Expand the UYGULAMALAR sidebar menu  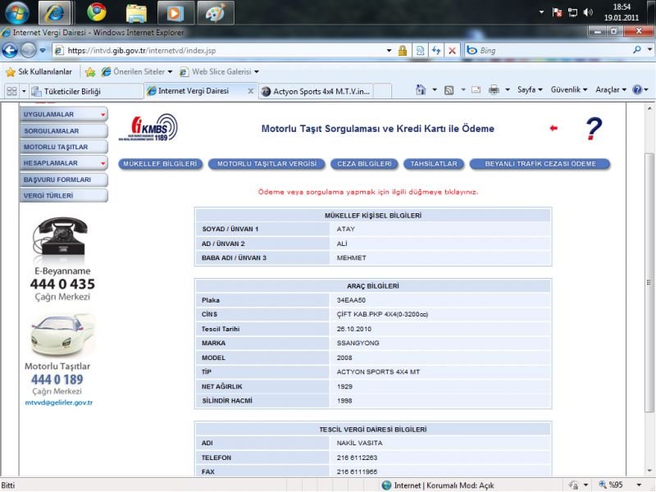coord(64,115)
